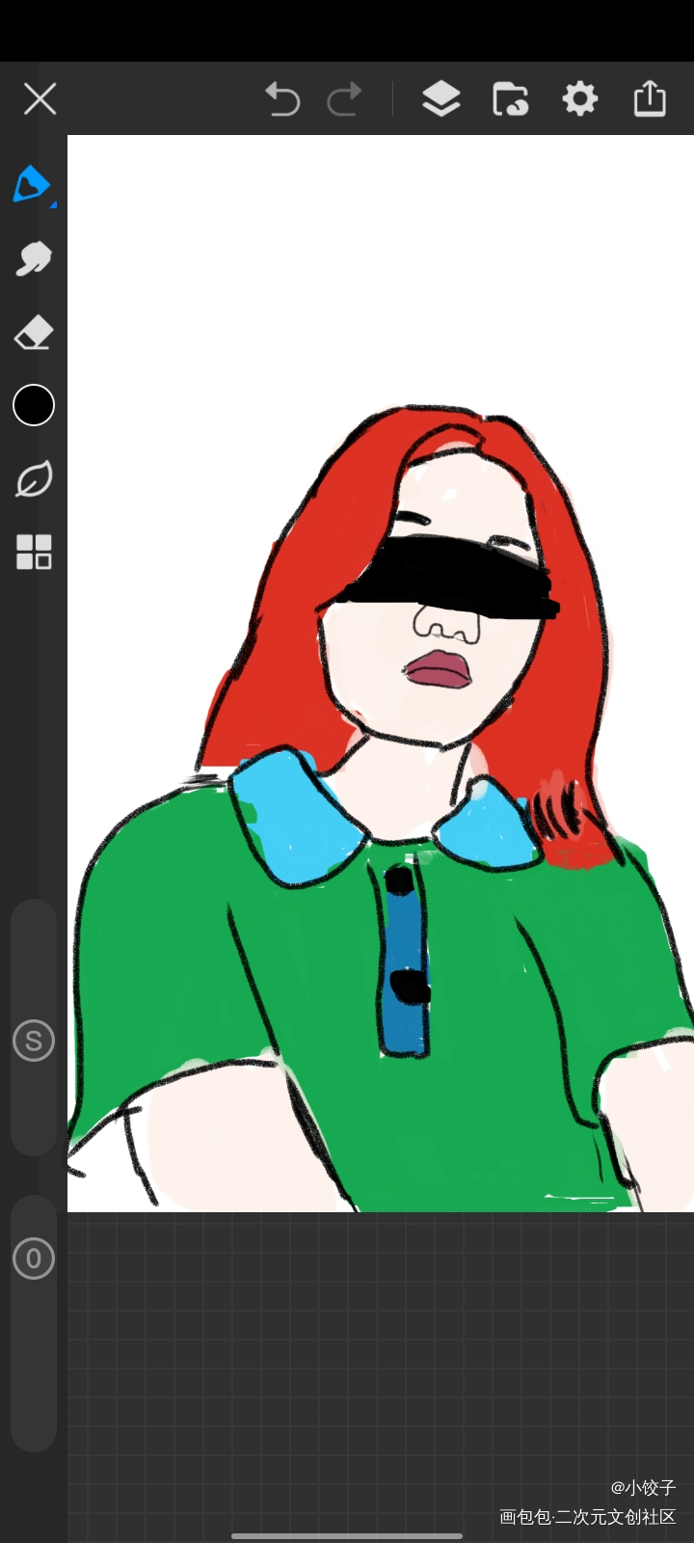Redo the undone stroke
Image resolution: width=694 pixels, height=1543 pixels.
coord(345,98)
